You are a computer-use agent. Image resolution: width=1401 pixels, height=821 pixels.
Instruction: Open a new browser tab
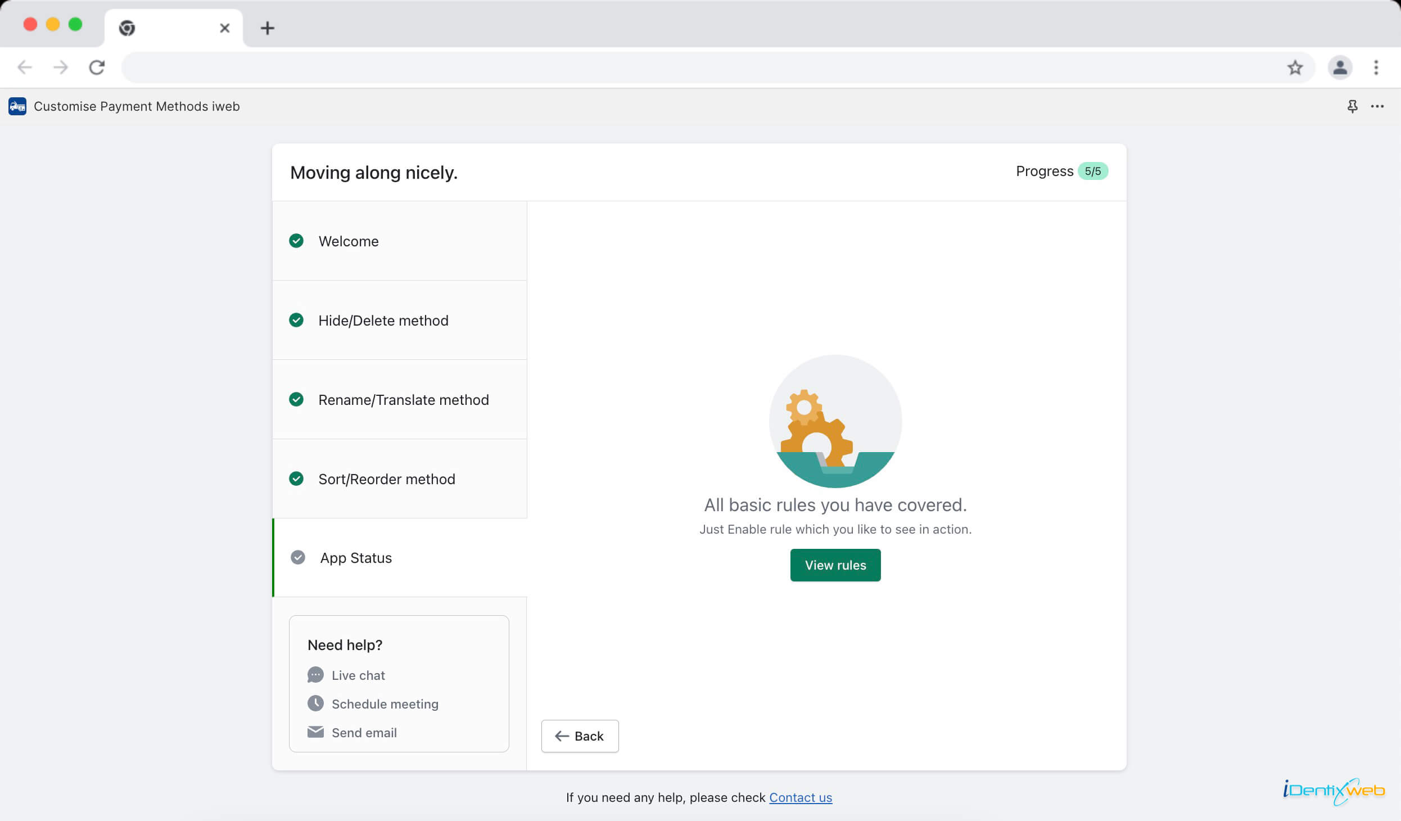tap(268, 28)
